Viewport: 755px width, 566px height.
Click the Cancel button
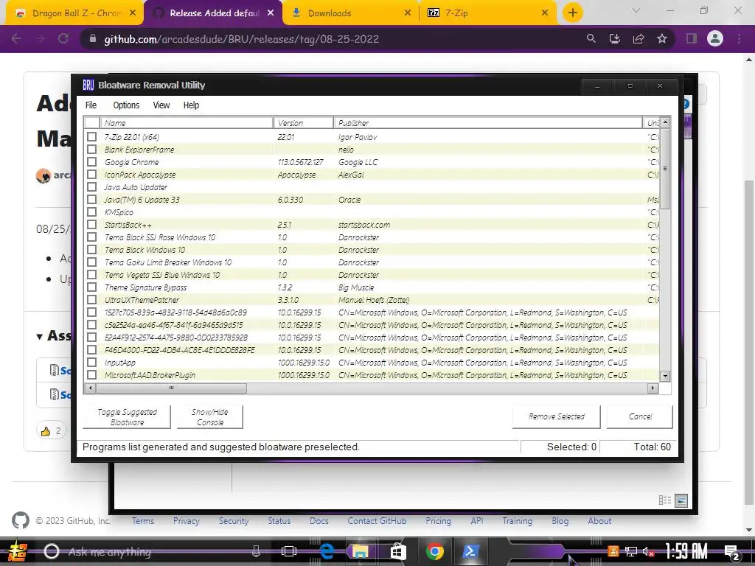[640, 417]
